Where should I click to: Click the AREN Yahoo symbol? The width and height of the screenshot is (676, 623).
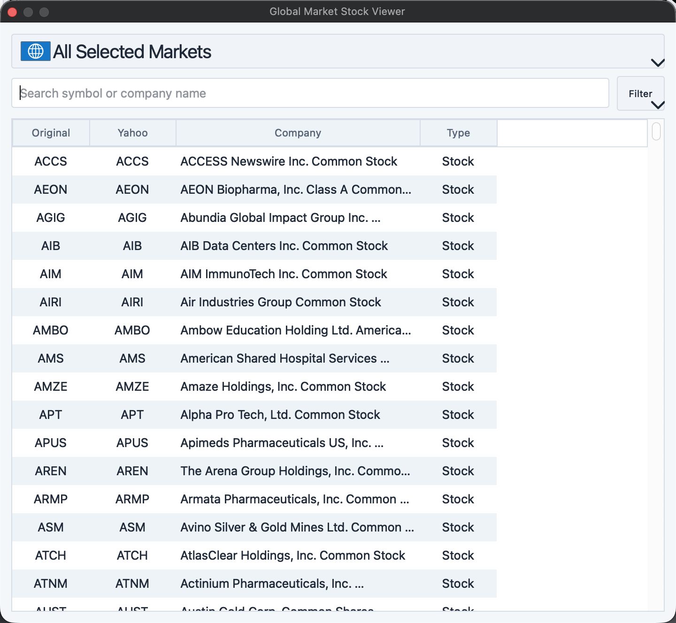tap(132, 471)
